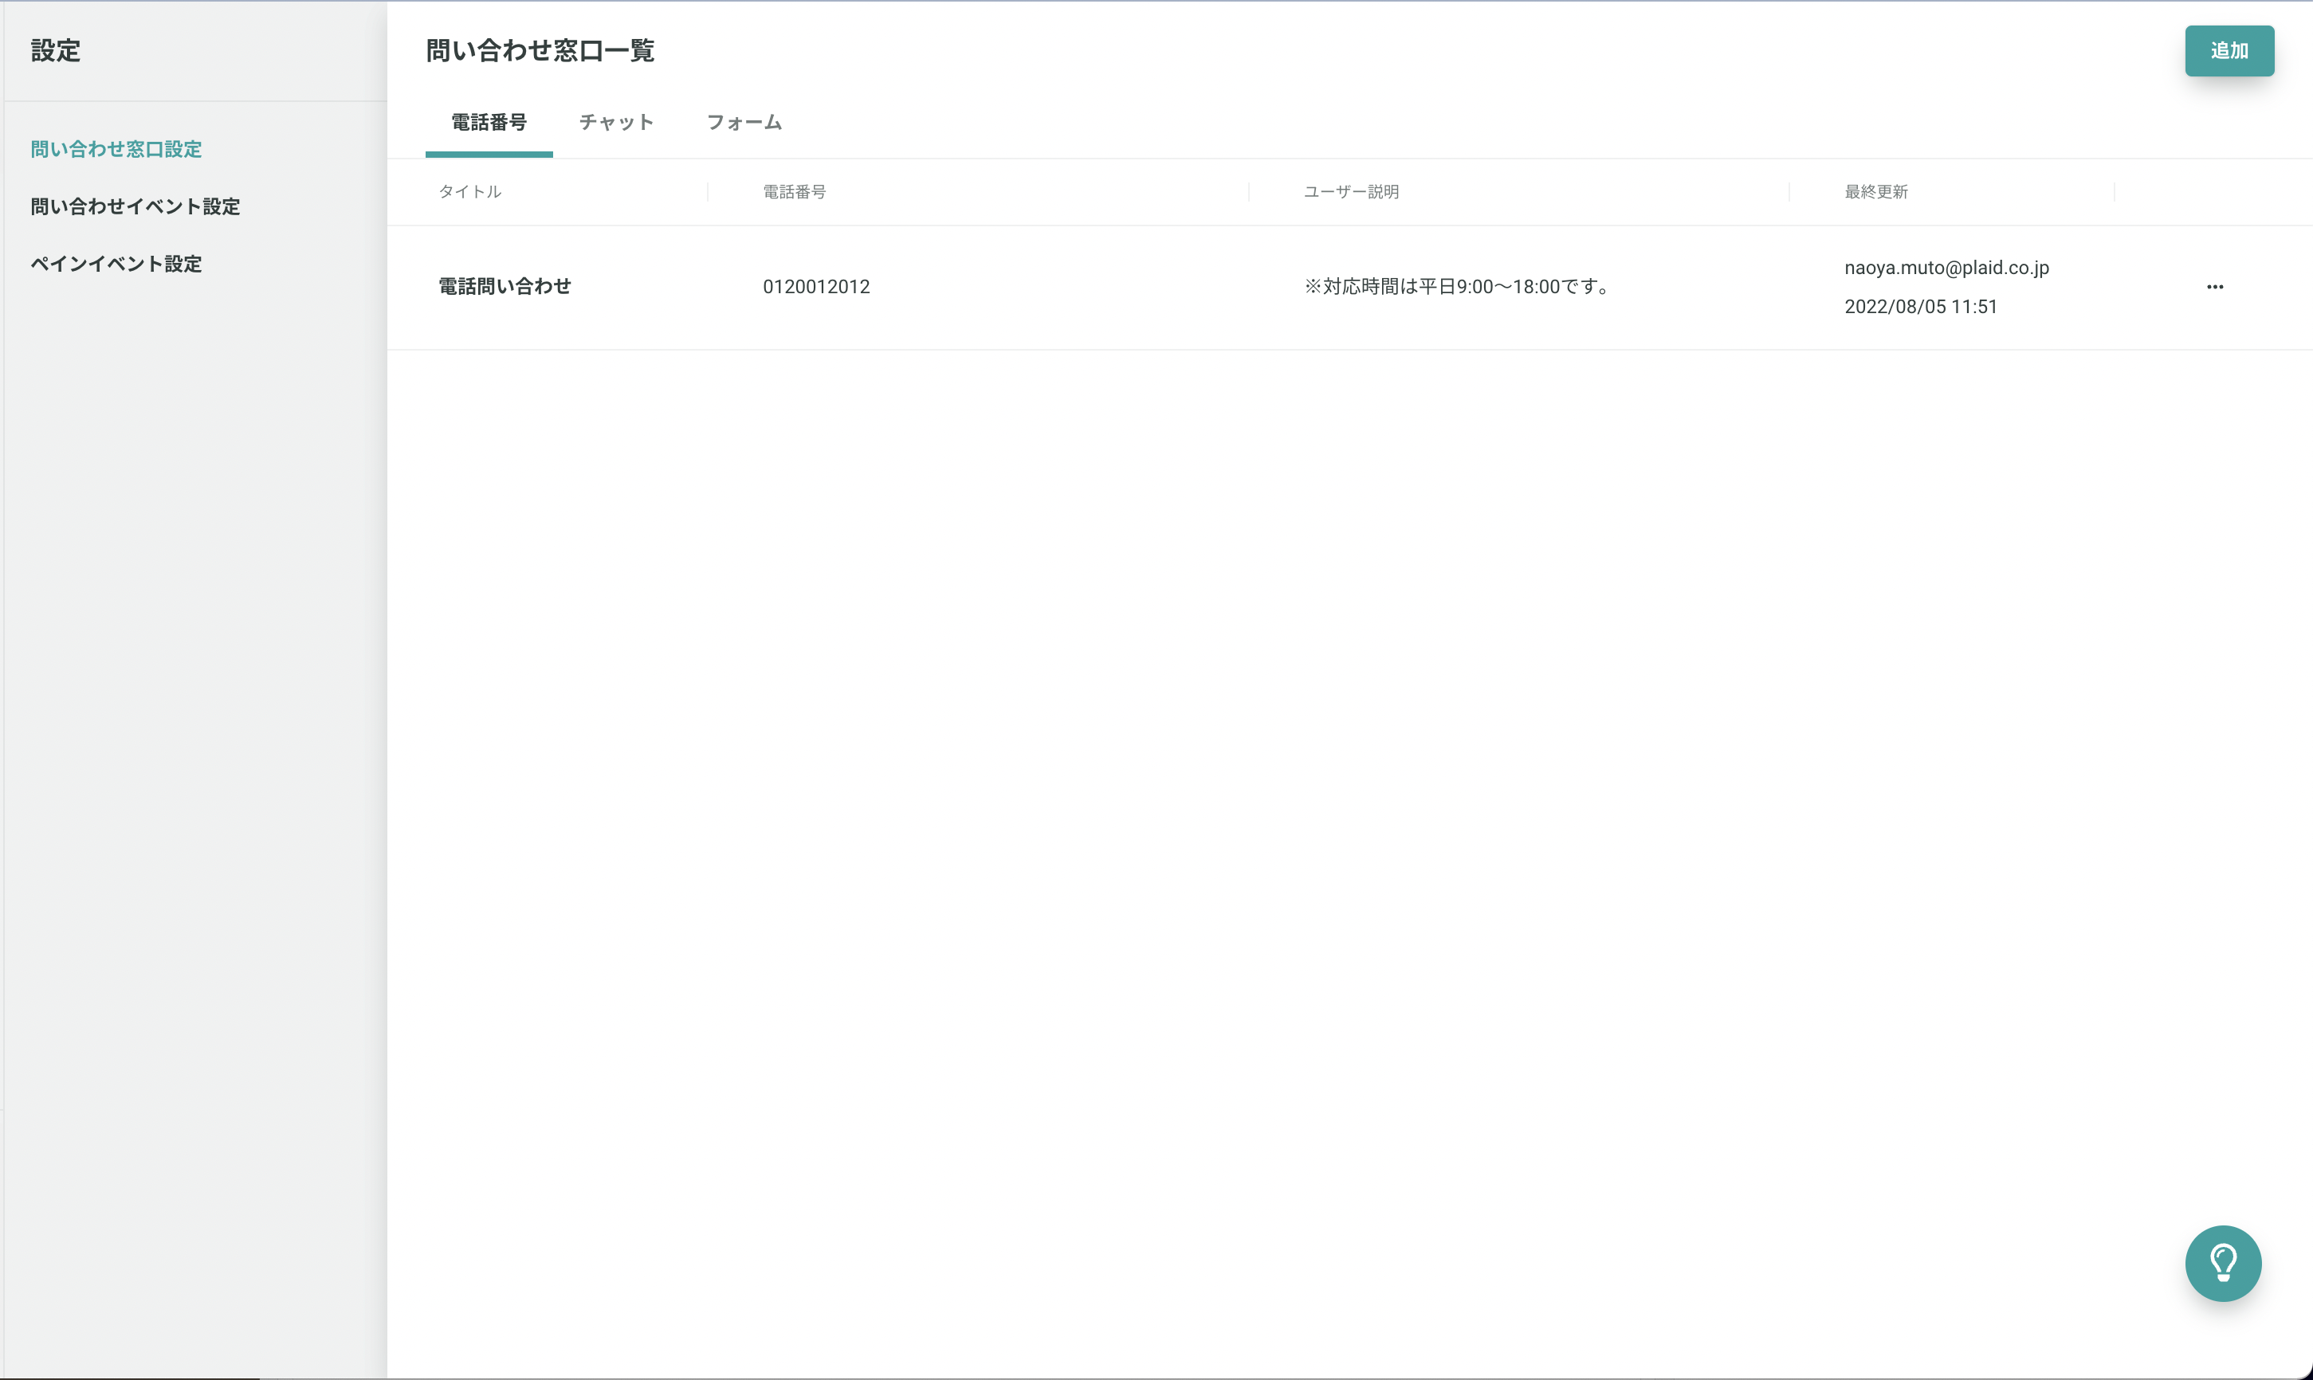Click the 電話番号 column header
Image resolution: width=2313 pixels, height=1380 pixels.
pyautogui.click(x=795, y=191)
